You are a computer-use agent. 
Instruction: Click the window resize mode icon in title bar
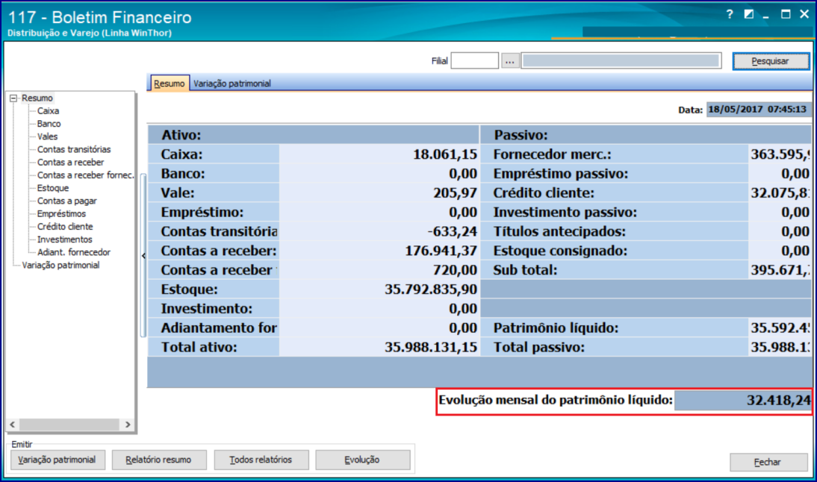[x=749, y=15]
